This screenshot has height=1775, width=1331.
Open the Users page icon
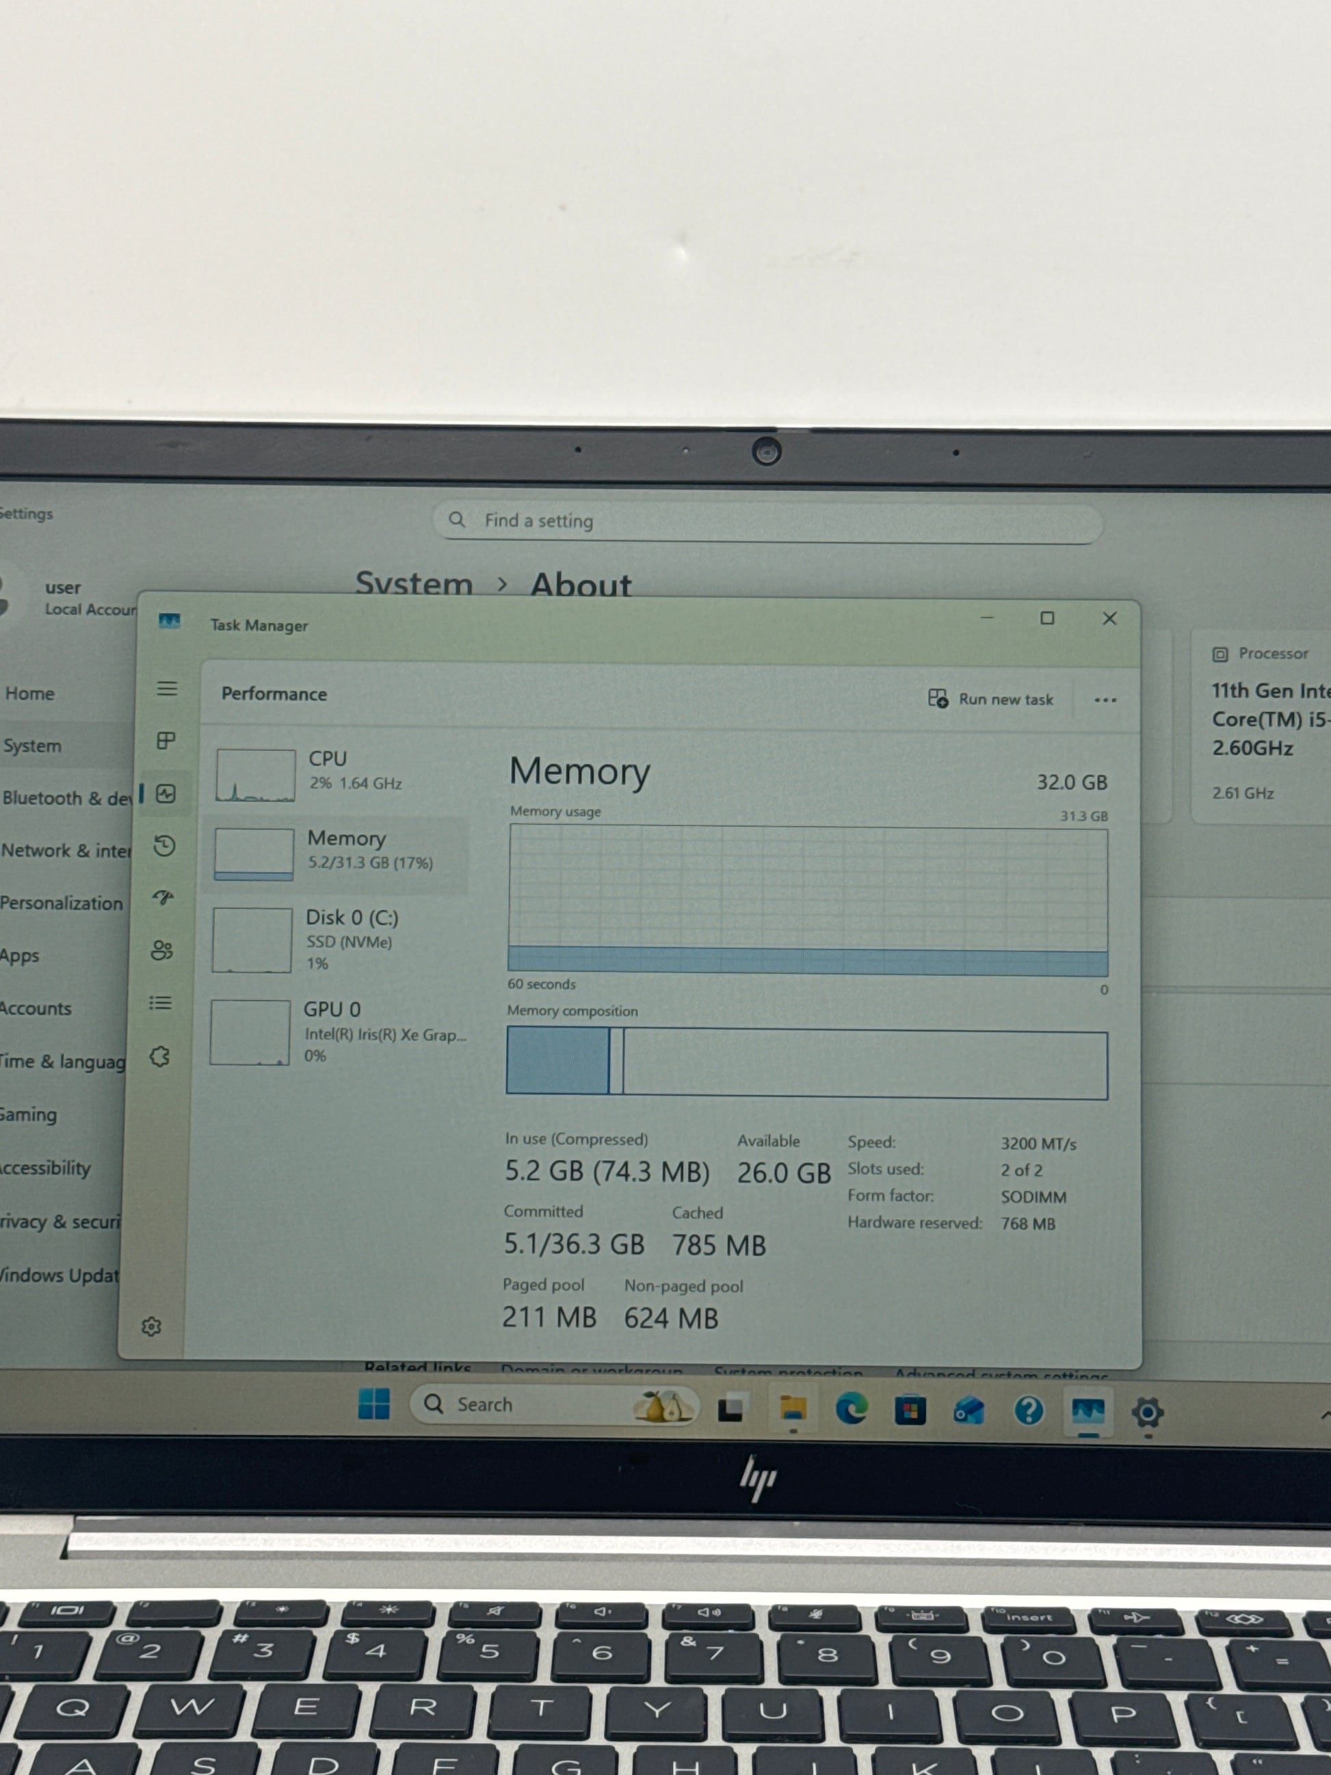162,951
